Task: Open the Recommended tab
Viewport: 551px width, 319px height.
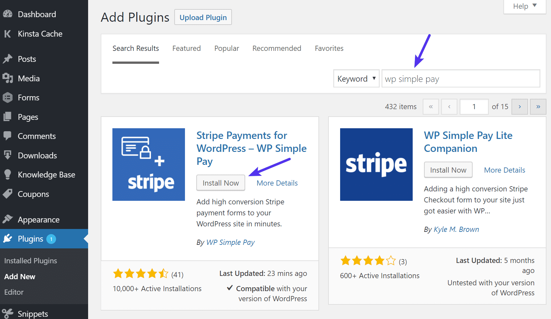Action: point(277,48)
